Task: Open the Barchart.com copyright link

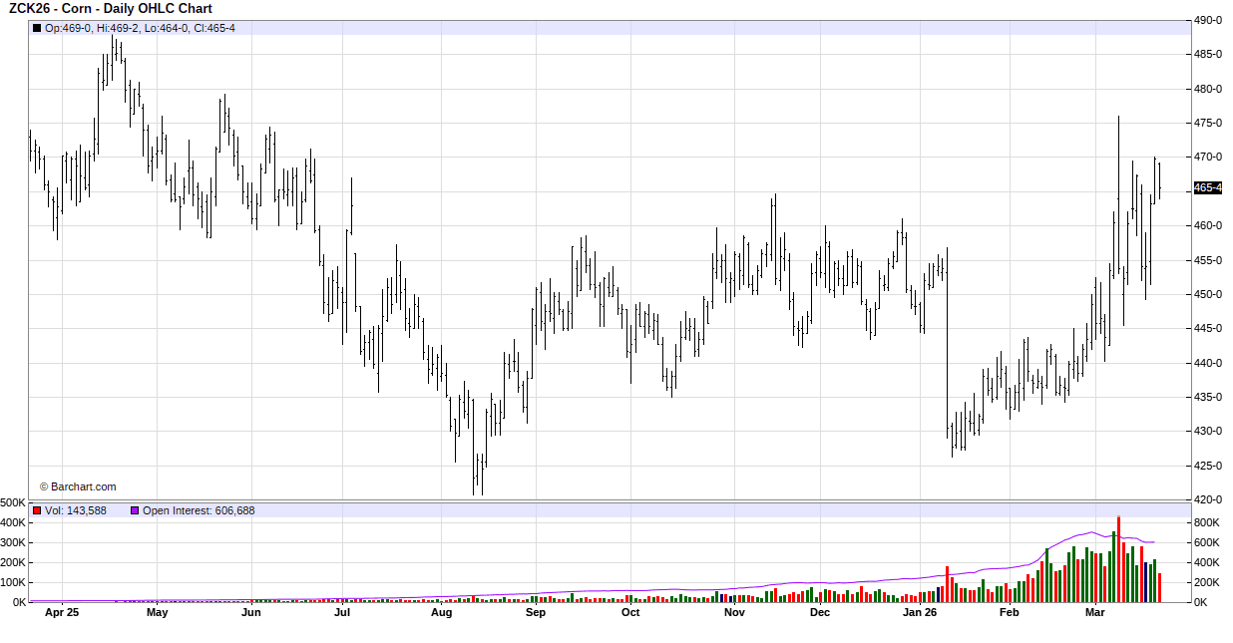Action: pos(78,486)
